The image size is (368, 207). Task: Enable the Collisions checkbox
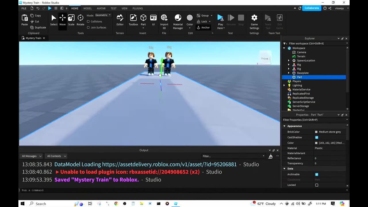tap(88, 22)
